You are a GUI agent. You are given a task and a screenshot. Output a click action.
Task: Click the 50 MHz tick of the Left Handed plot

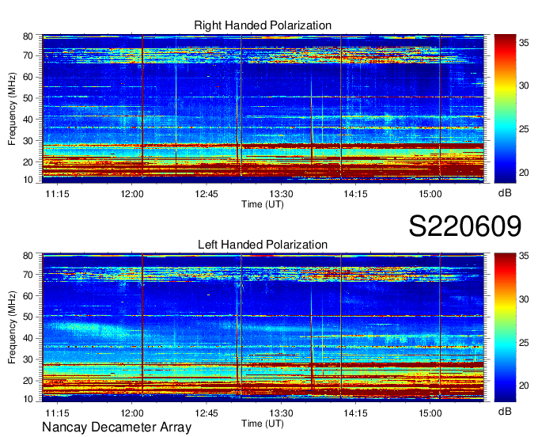(28, 317)
